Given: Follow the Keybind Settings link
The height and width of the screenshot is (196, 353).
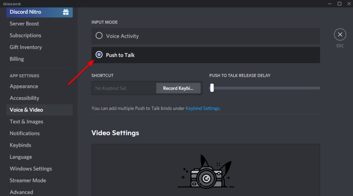Looking at the screenshot, I should [x=202, y=108].
